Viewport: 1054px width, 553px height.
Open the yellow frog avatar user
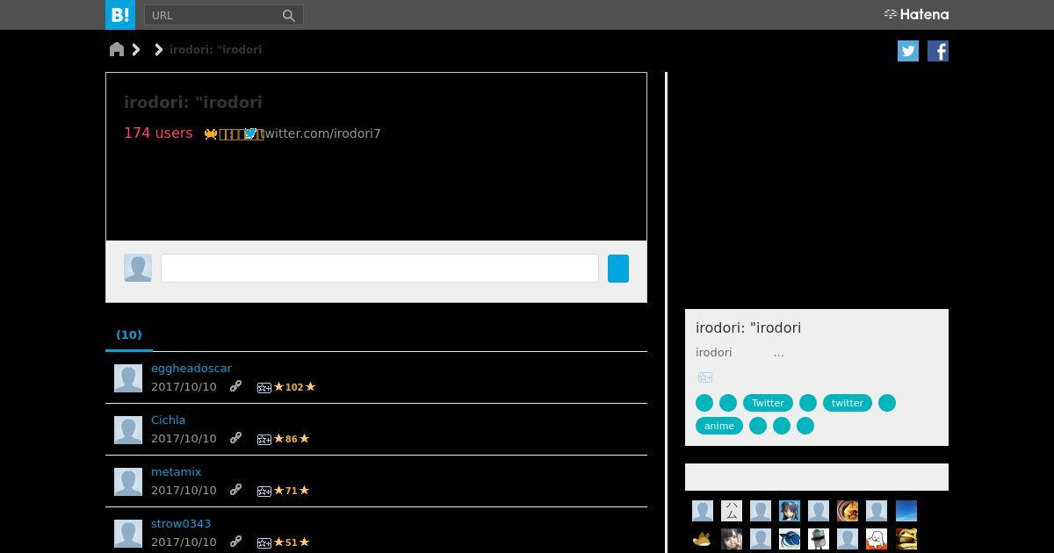click(x=906, y=539)
